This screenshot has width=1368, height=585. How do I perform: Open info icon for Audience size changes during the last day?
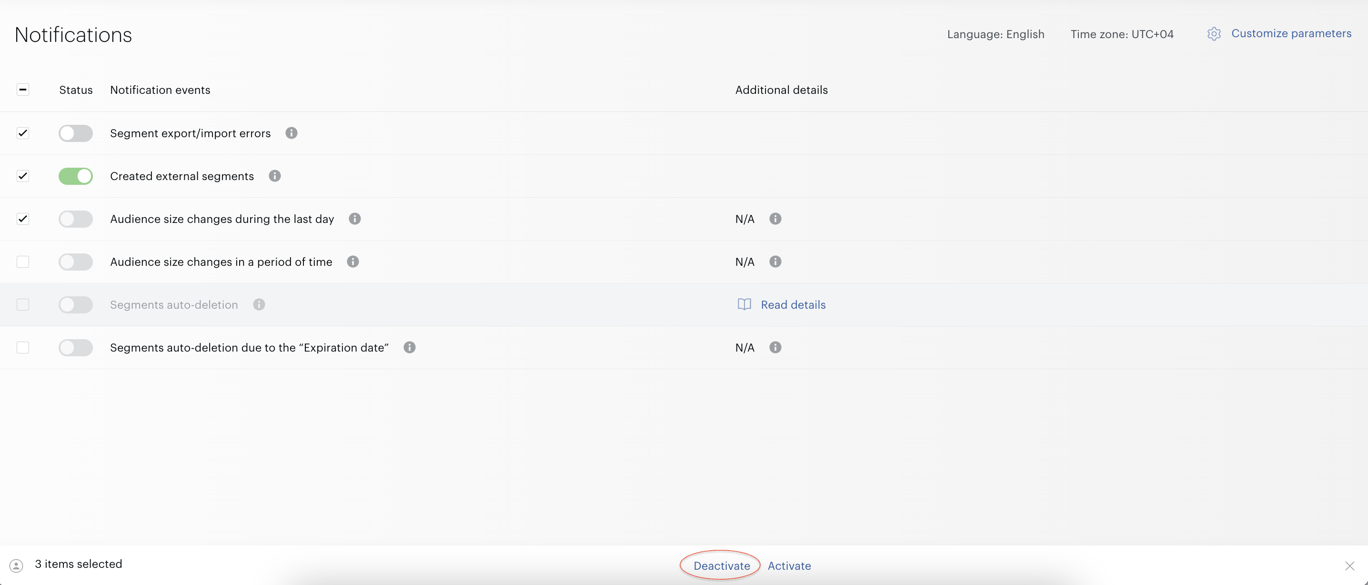pyautogui.click(x=355, y=219)
